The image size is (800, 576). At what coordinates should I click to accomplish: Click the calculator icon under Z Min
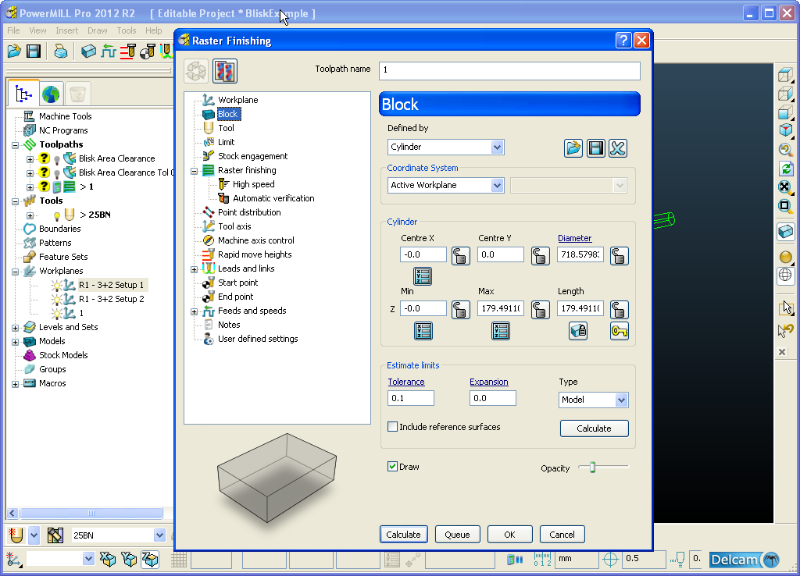(423, 331)
